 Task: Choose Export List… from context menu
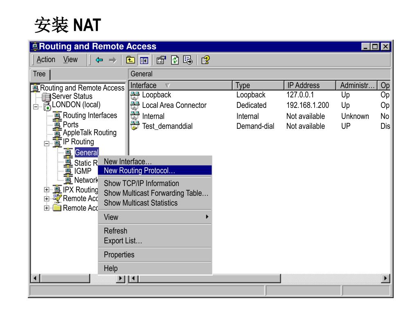tap(155, 240)
